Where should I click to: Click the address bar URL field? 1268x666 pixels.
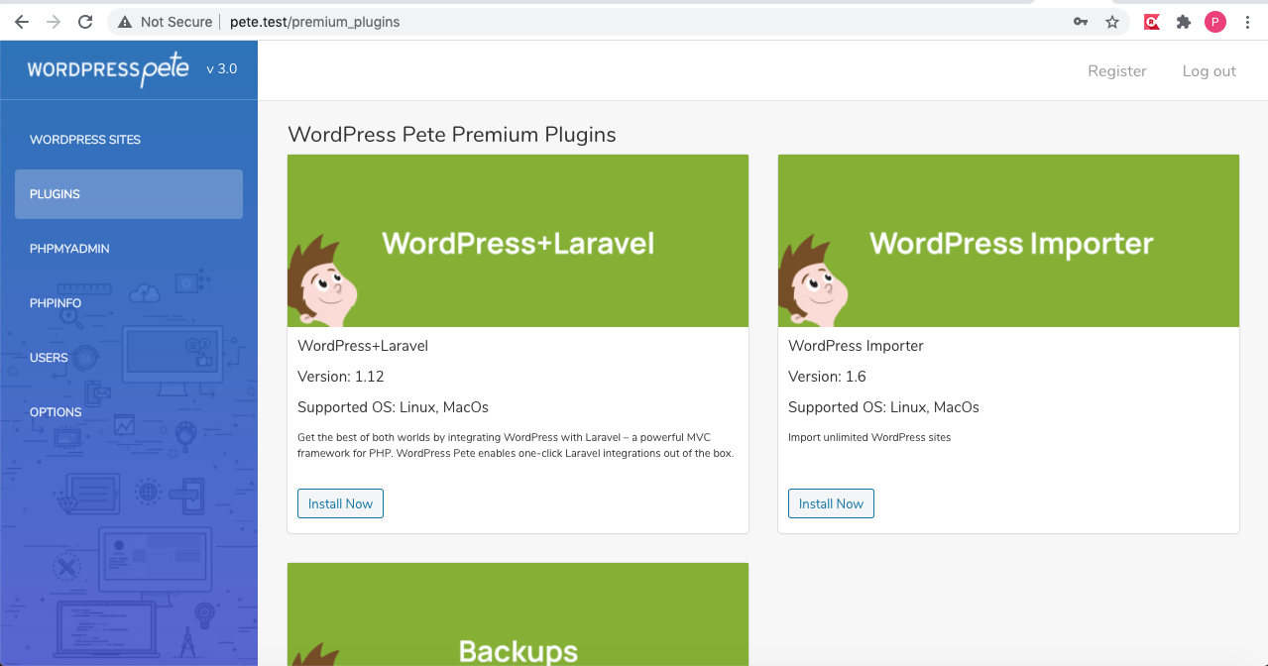634,22
